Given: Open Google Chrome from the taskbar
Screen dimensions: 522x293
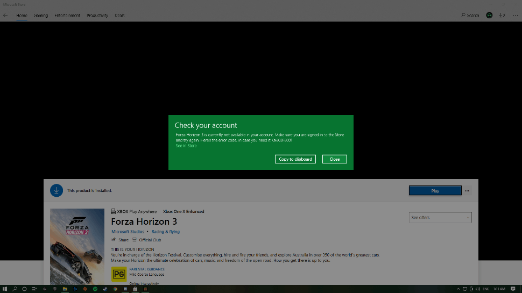Looking at the screenshot, I should point(115,289).
